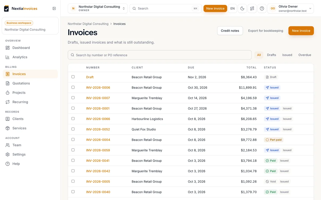Image resolution: width=321 pixels, height=200 pixels.
Task: Click the Quotations document icon in the sidebar
Action: pyautogui.click(x=7, y=83)
